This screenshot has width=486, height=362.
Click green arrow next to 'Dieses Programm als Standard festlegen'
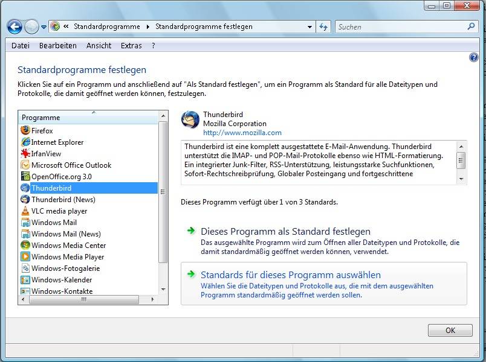[x=191, y=230]
